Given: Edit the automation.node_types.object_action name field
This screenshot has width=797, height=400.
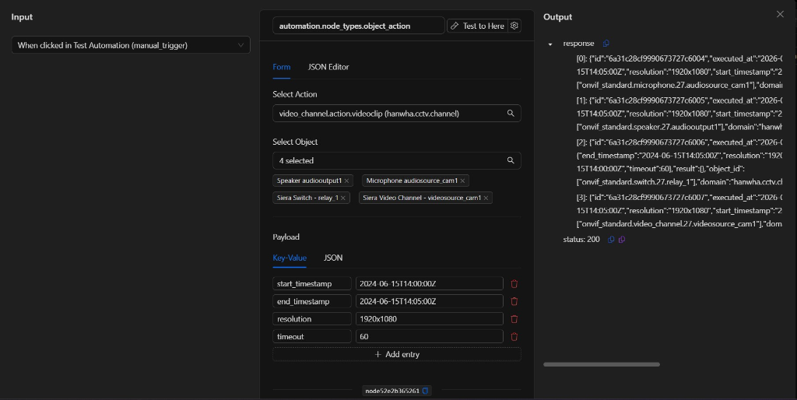Looking at the screenshot, I should pos(358,26).
